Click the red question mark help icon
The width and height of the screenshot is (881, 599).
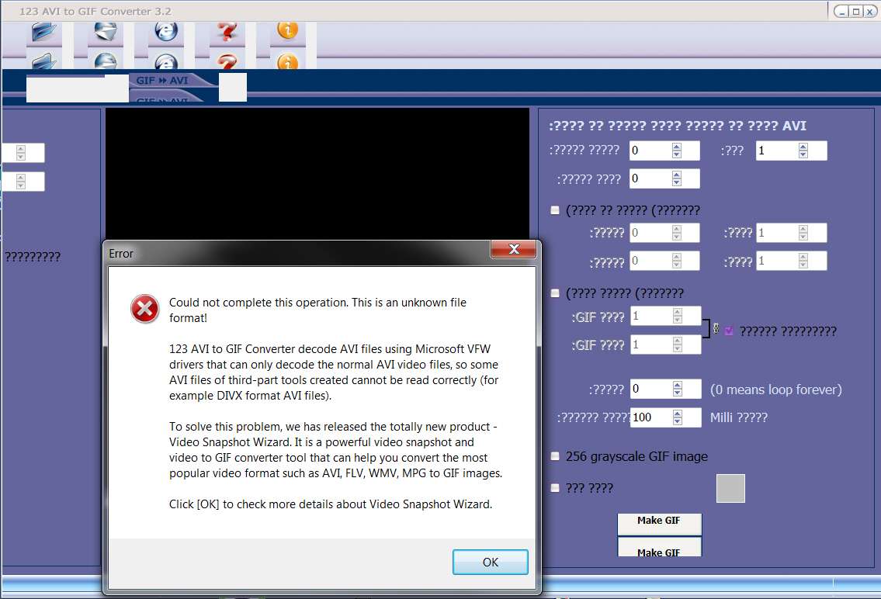pos(227,31)
